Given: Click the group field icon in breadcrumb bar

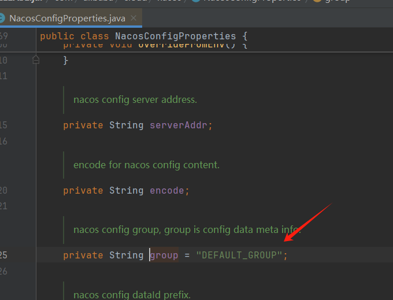Looking at the screenshot, I should tap(317, 1).
